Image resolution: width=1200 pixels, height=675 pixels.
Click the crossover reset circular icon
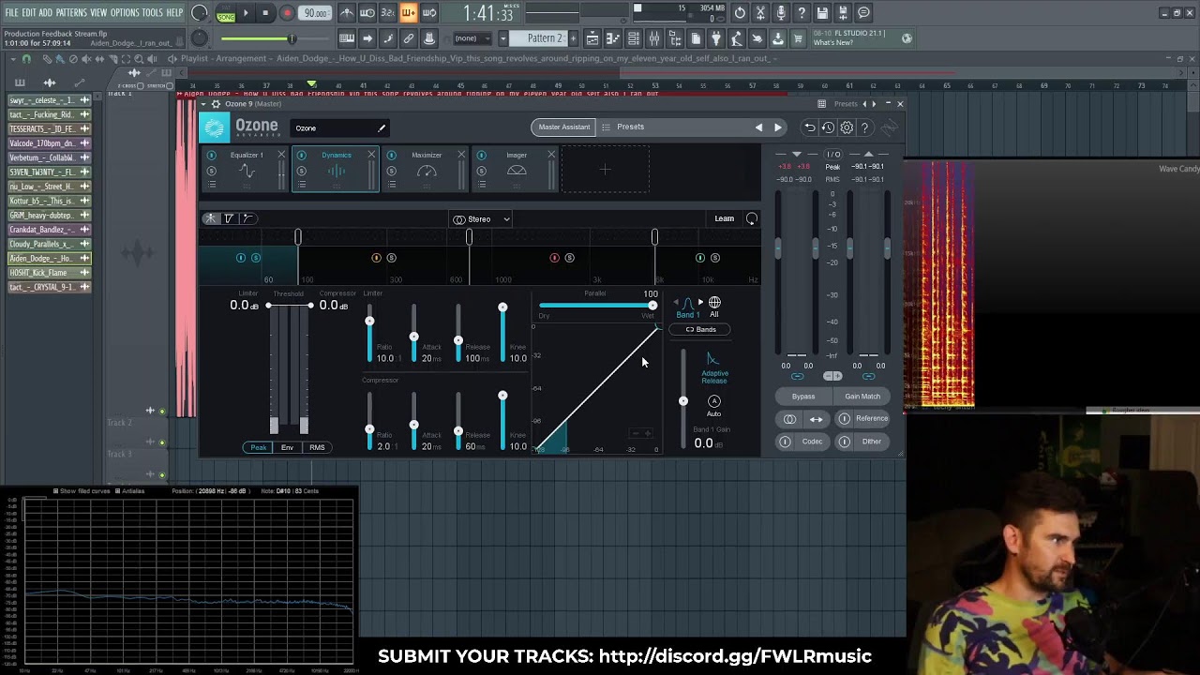pos(751,218)
